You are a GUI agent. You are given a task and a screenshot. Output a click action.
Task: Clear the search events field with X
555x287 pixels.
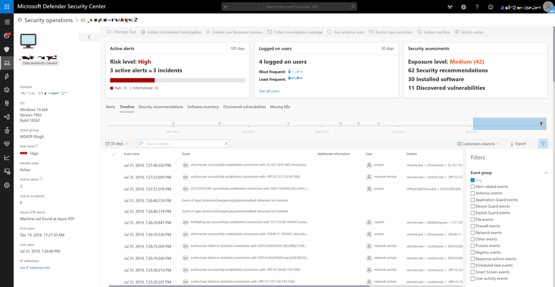pos(226,143)
